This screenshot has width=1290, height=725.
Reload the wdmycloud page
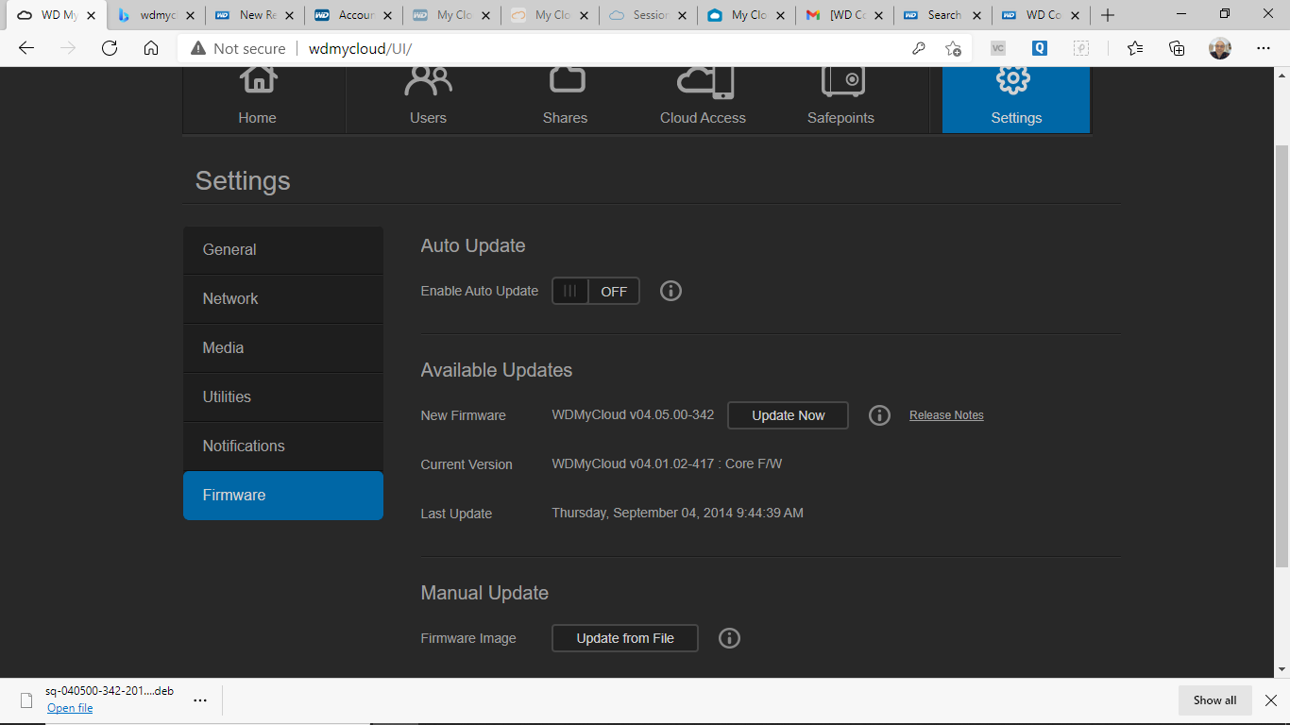[x=110, y=48]
